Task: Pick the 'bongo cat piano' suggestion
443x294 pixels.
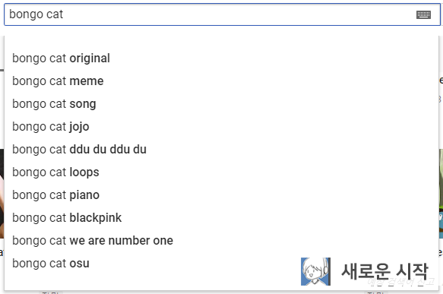Action: (222, 195)
